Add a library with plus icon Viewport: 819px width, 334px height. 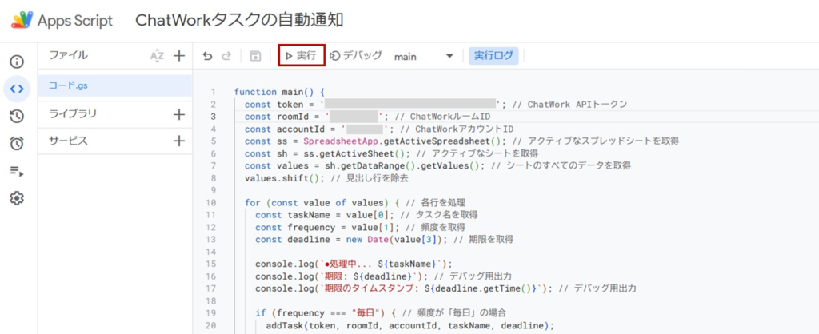pos(179,114)
